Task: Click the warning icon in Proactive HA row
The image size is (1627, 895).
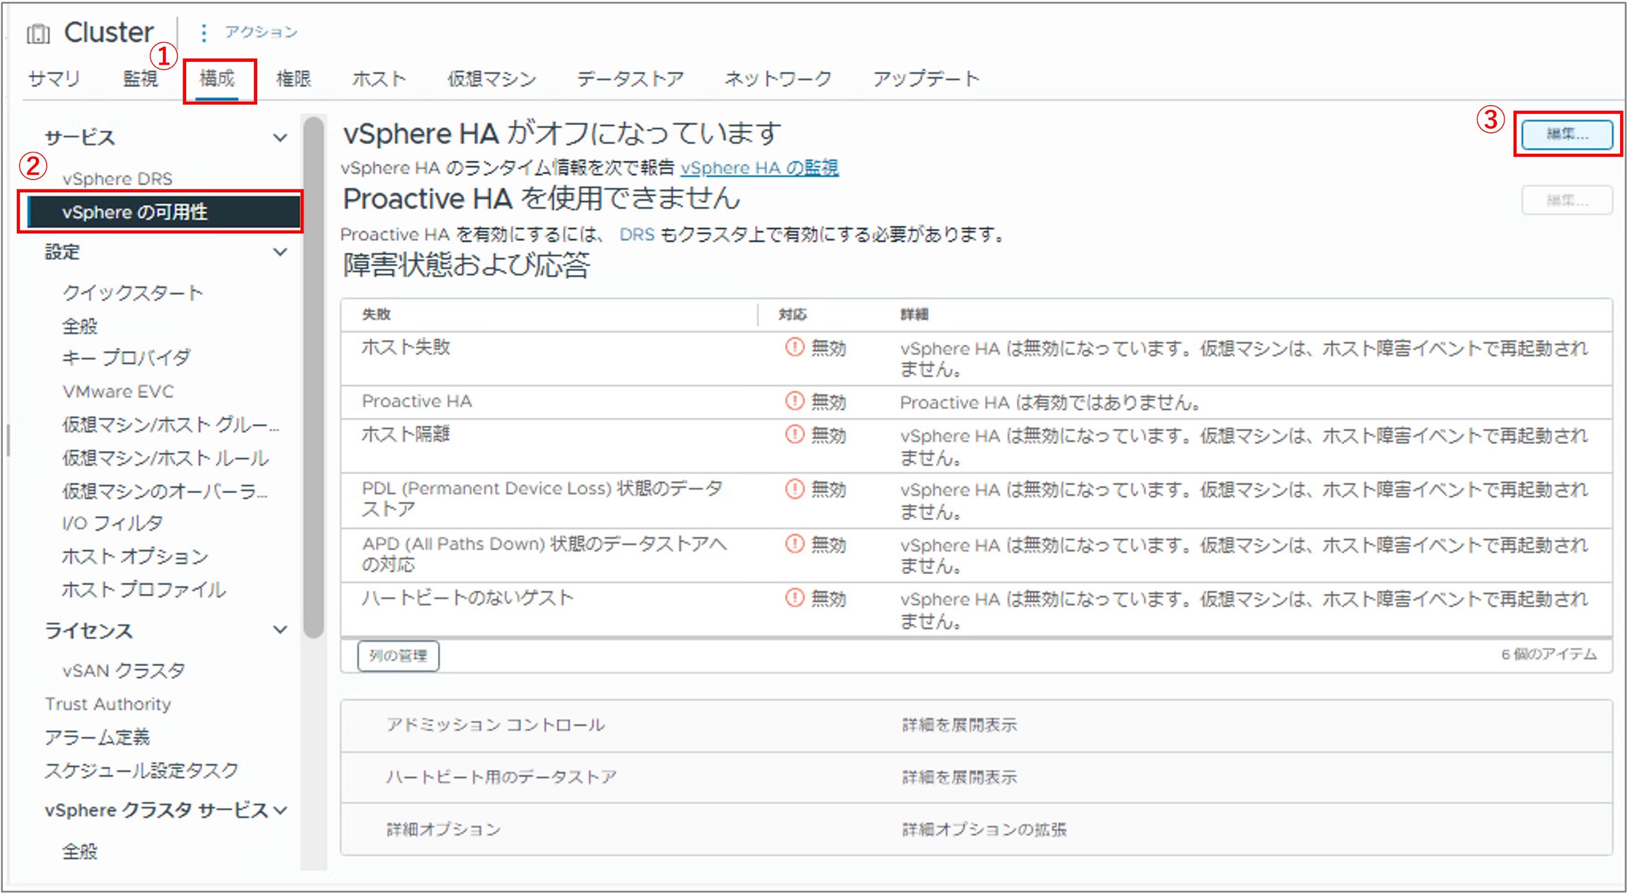Action: (x=794, y=402)
